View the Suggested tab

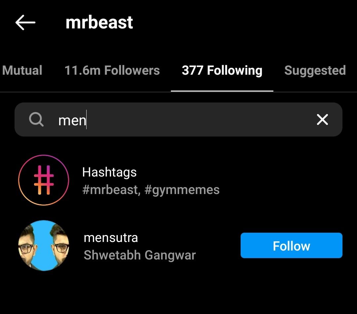click(315, 70)
